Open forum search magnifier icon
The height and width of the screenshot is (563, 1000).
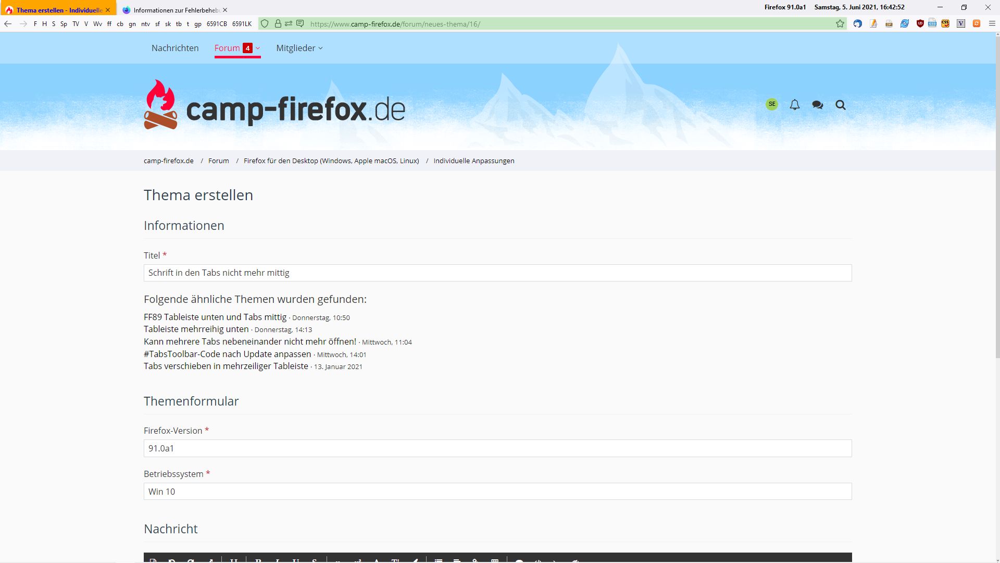[840, 105]
